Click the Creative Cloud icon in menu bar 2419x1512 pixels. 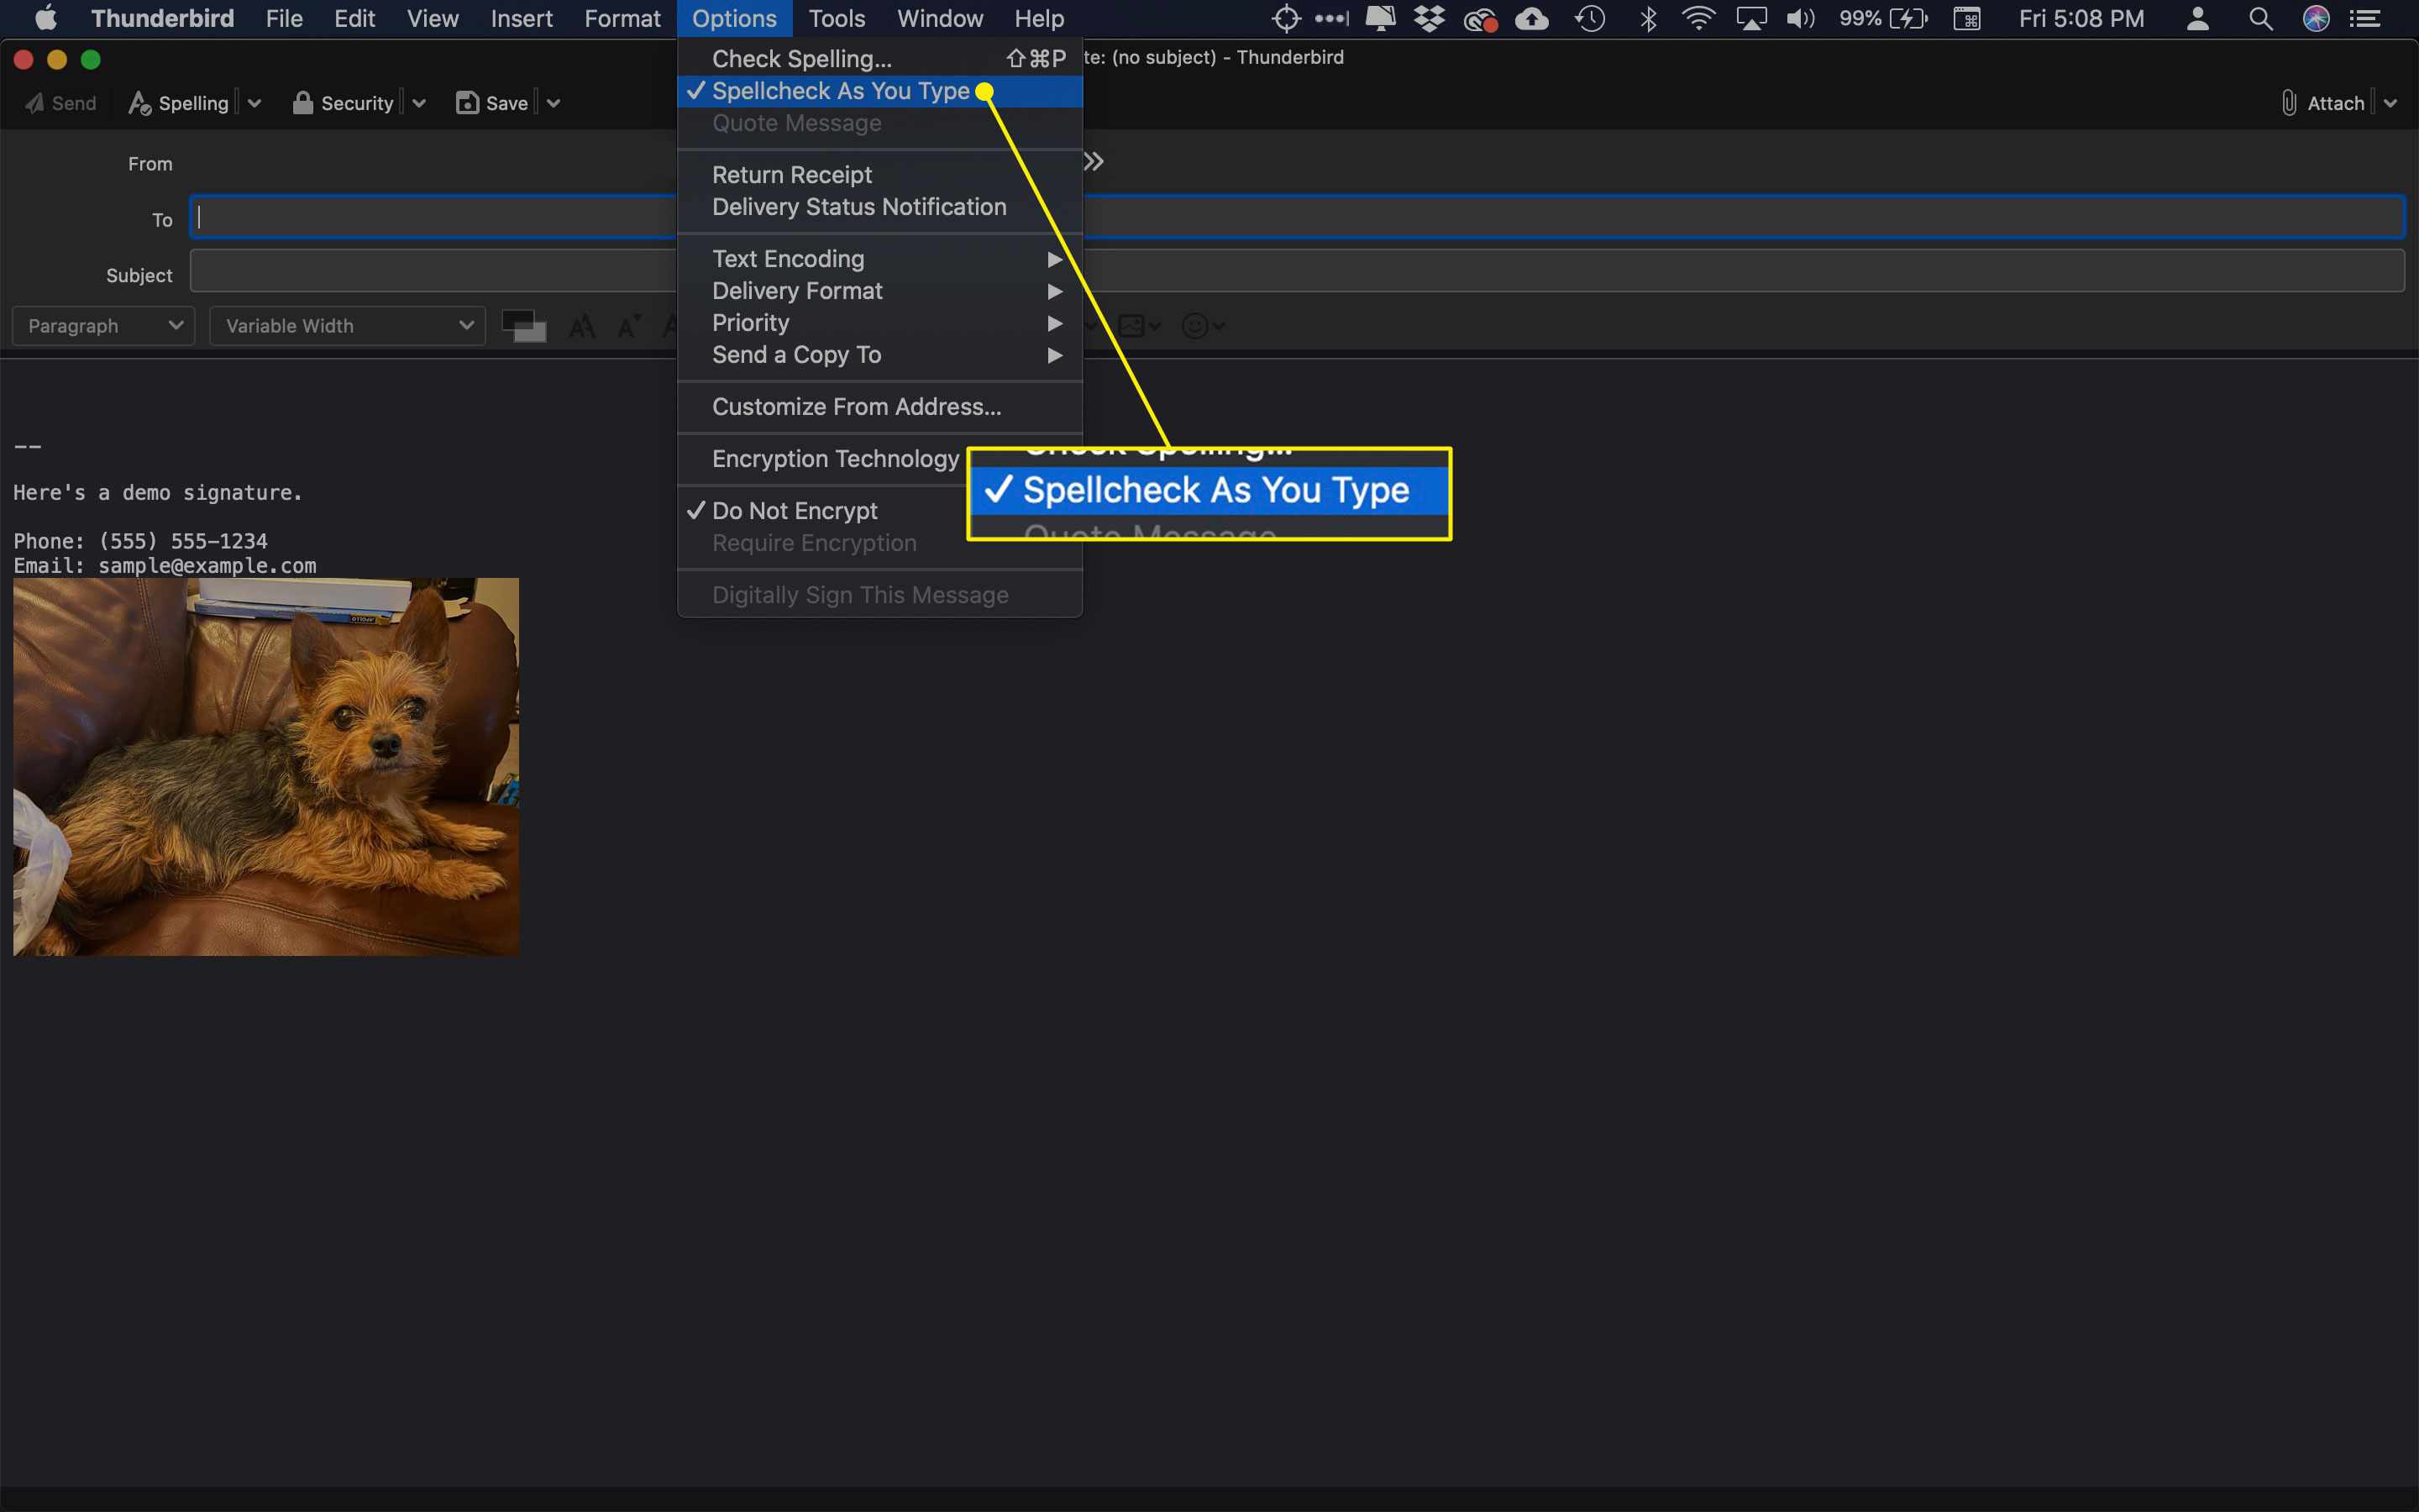point(1479,18)
